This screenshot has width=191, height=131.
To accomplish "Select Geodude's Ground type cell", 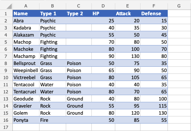I will pos(79,99).
